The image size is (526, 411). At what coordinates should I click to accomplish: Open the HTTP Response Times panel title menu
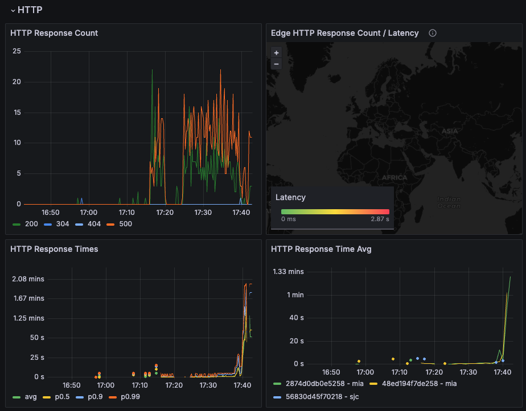(54, 249)
